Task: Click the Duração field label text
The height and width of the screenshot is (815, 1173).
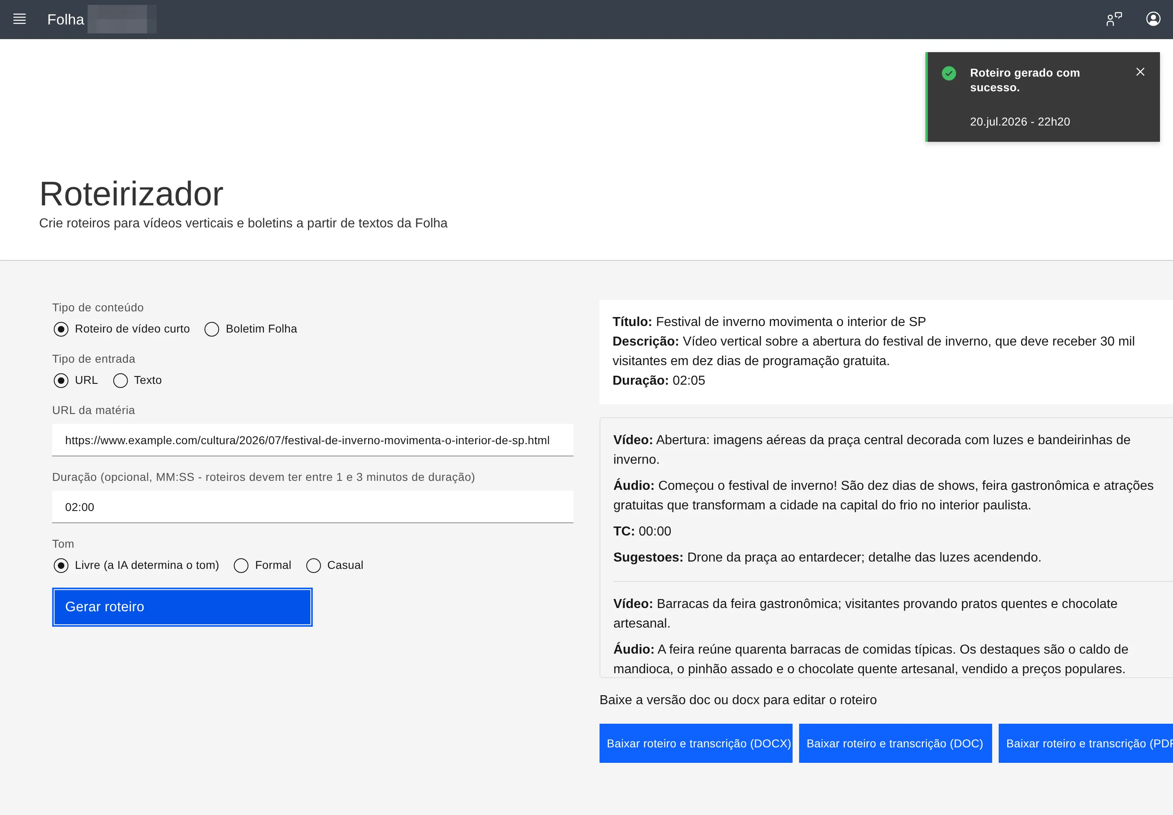Action: [x=264, y=477]
